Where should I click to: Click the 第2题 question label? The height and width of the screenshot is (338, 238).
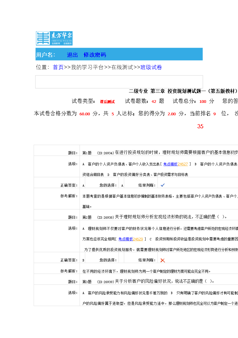pyautogui.click(x=87, y=217)
